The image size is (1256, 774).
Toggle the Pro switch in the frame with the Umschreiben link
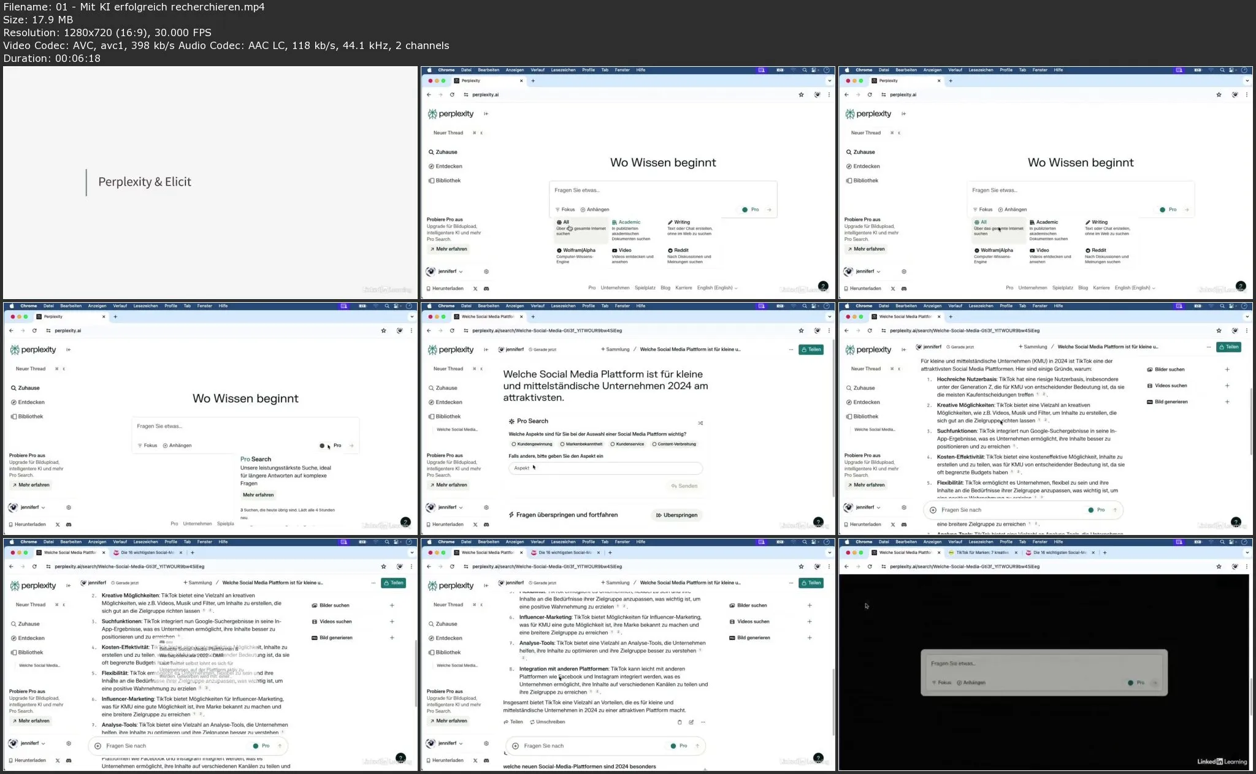pos(673,746)
